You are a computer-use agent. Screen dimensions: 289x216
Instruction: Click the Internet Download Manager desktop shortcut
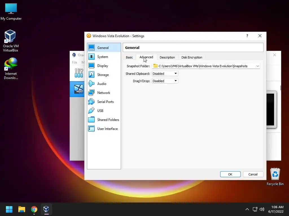point(11,69)
